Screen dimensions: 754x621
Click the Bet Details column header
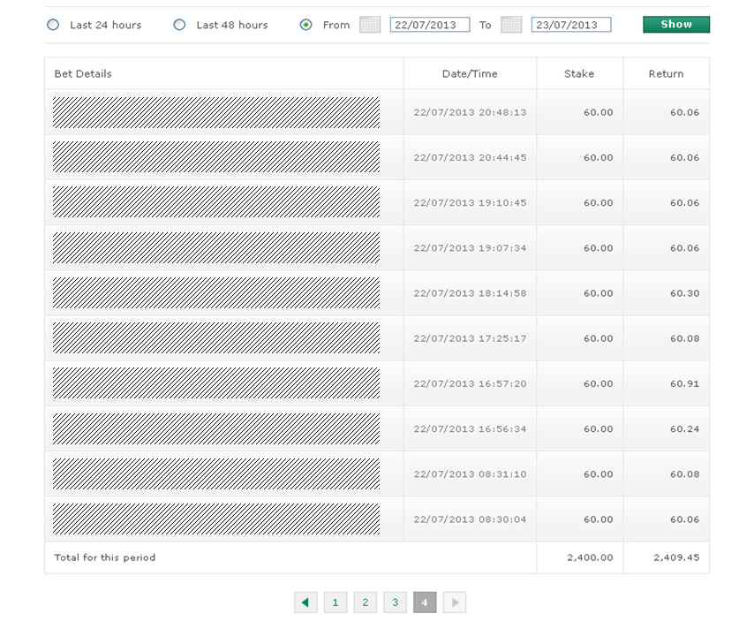[x=83, y=74]
